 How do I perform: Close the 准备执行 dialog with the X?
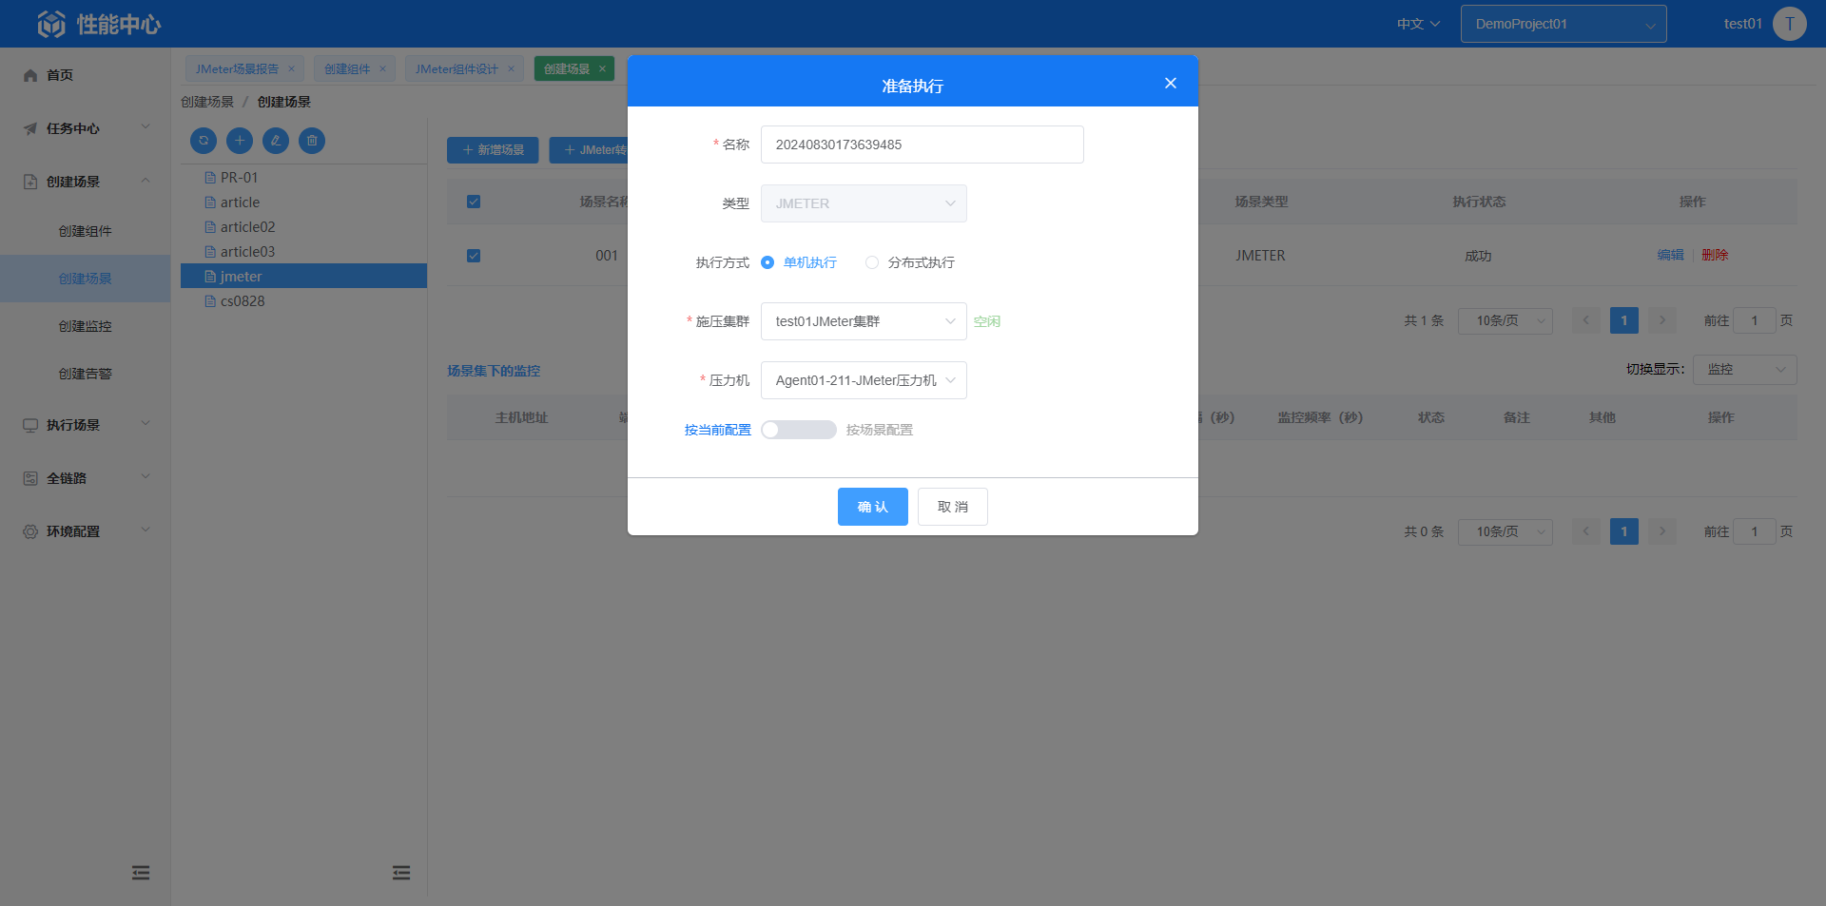coord(1171,84)
